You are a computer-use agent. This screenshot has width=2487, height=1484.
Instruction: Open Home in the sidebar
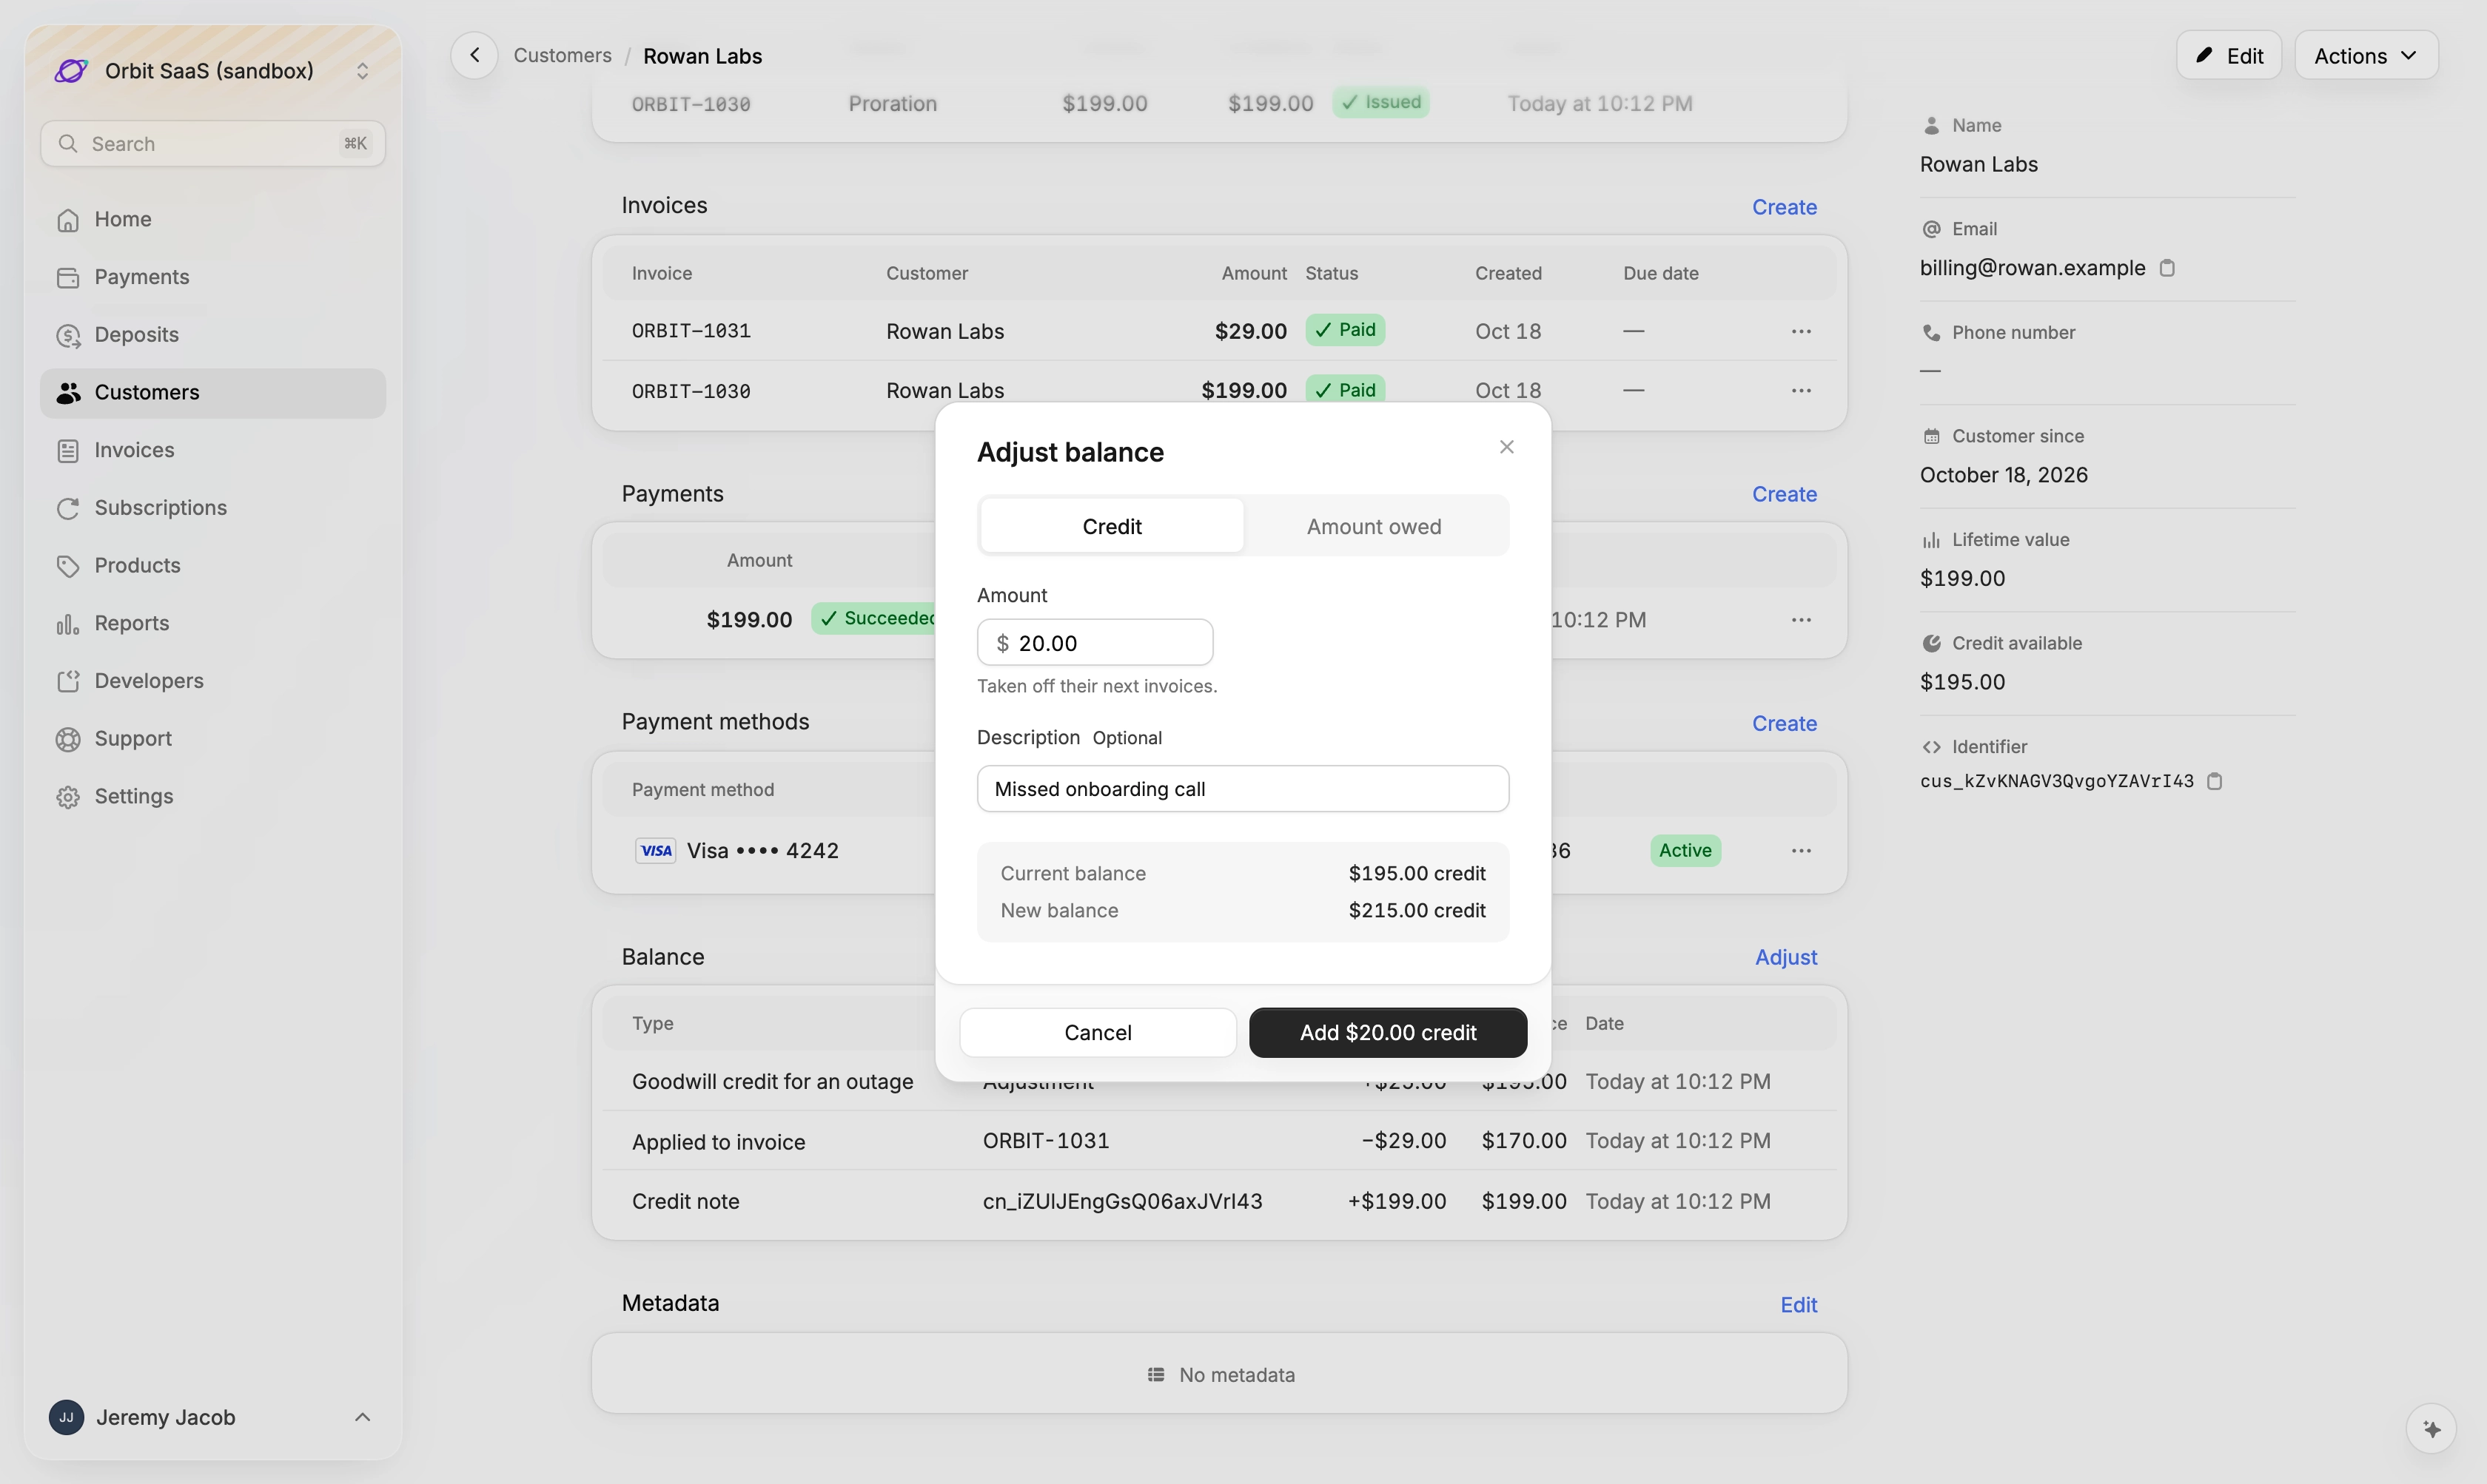(x=213, y=220)
